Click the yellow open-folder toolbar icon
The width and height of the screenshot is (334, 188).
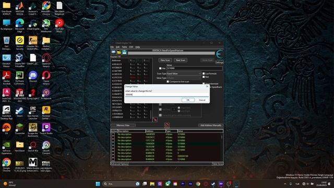pyautogui.click(x=119, y=52)
